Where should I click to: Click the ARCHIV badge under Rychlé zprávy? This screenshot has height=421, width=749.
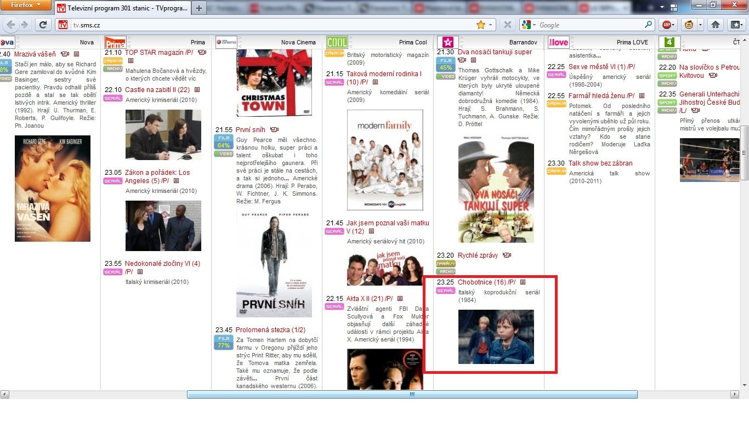tap(446, 271)
